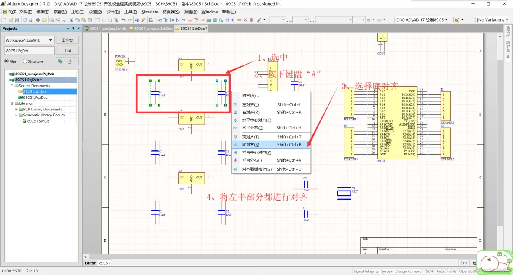Choose 对齐到栅格上(G) in the context menu

click(x=271, y=169)
